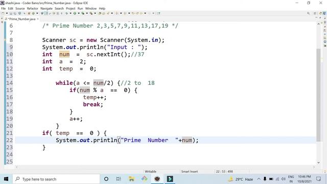The height and width of the screenshot is (184, 327).
Task: Open the External Tools dropdown arrow
Action: coord(95,13)
